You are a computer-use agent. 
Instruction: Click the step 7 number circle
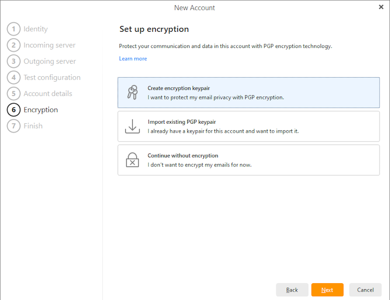click(13, 126)
